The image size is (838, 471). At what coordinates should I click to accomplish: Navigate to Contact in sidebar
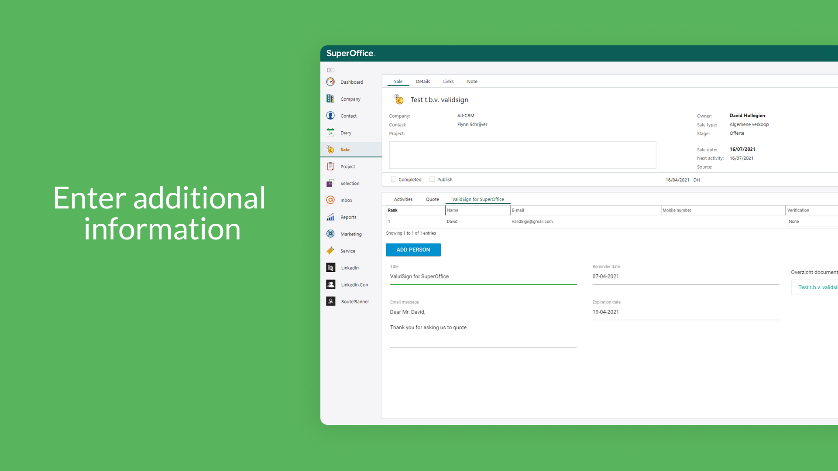click(x=348, y=116)
